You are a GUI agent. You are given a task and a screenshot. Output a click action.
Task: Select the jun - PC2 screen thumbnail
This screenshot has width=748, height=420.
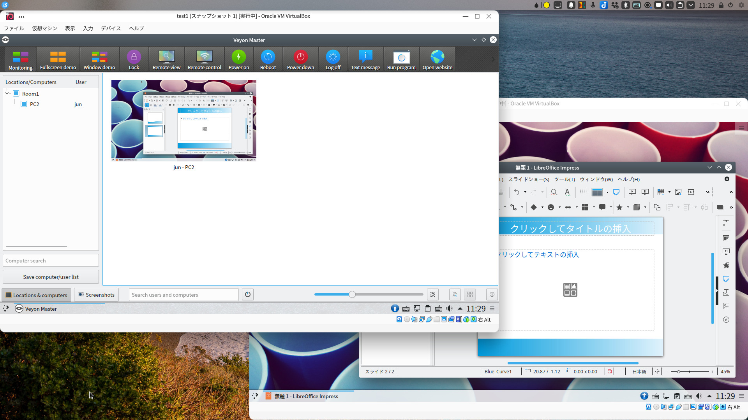click(x=184, y=121)
